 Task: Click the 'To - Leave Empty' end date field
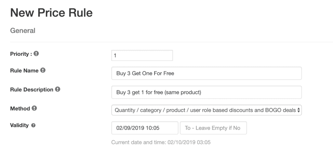(213, 128)
